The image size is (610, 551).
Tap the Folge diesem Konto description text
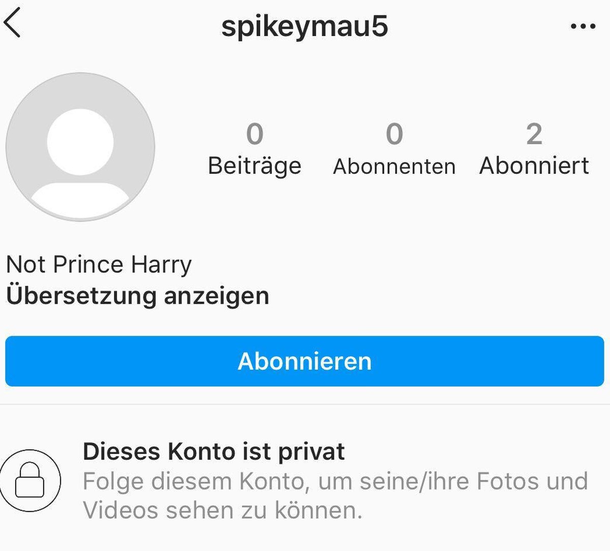335,496
